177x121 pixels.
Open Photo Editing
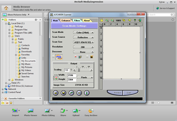click(48, 112)
